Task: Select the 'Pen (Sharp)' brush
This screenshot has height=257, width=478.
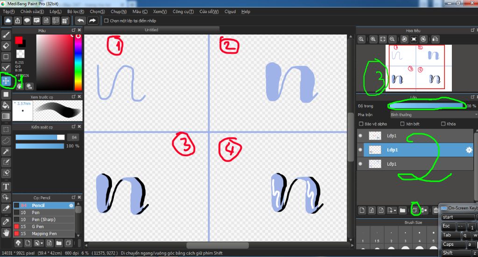Action: click(44, 220)
